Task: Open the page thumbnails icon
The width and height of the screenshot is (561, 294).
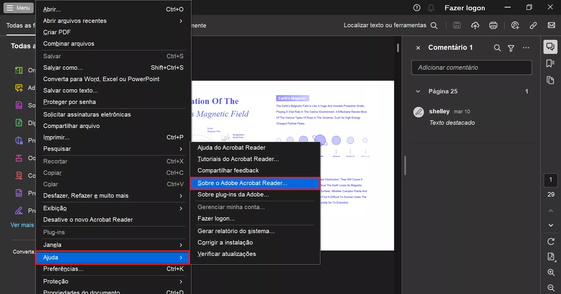Action: pos(550,80)
